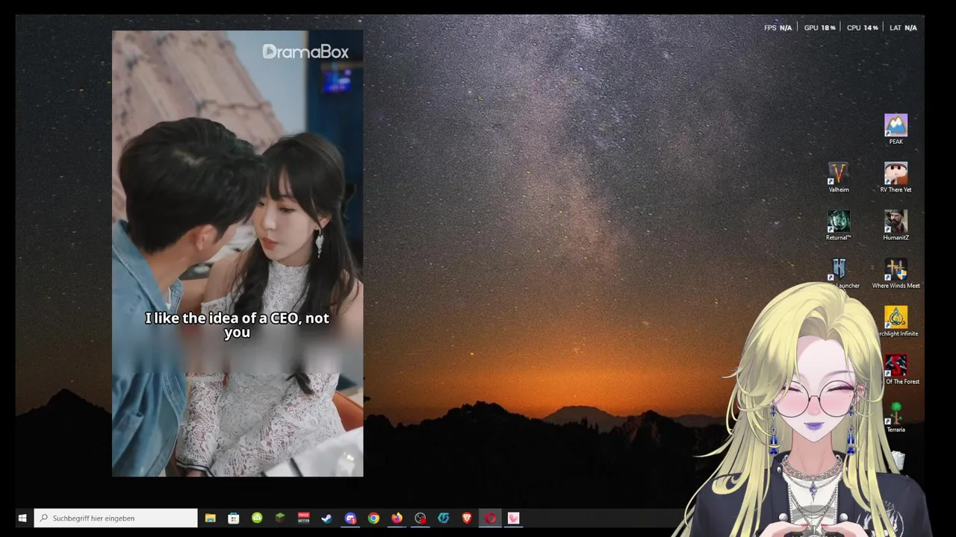Click the Torchlight Infinite shortcut
The height and width of the screenshot is (537, 956).
pyautogui.click(x=896, y=321)
